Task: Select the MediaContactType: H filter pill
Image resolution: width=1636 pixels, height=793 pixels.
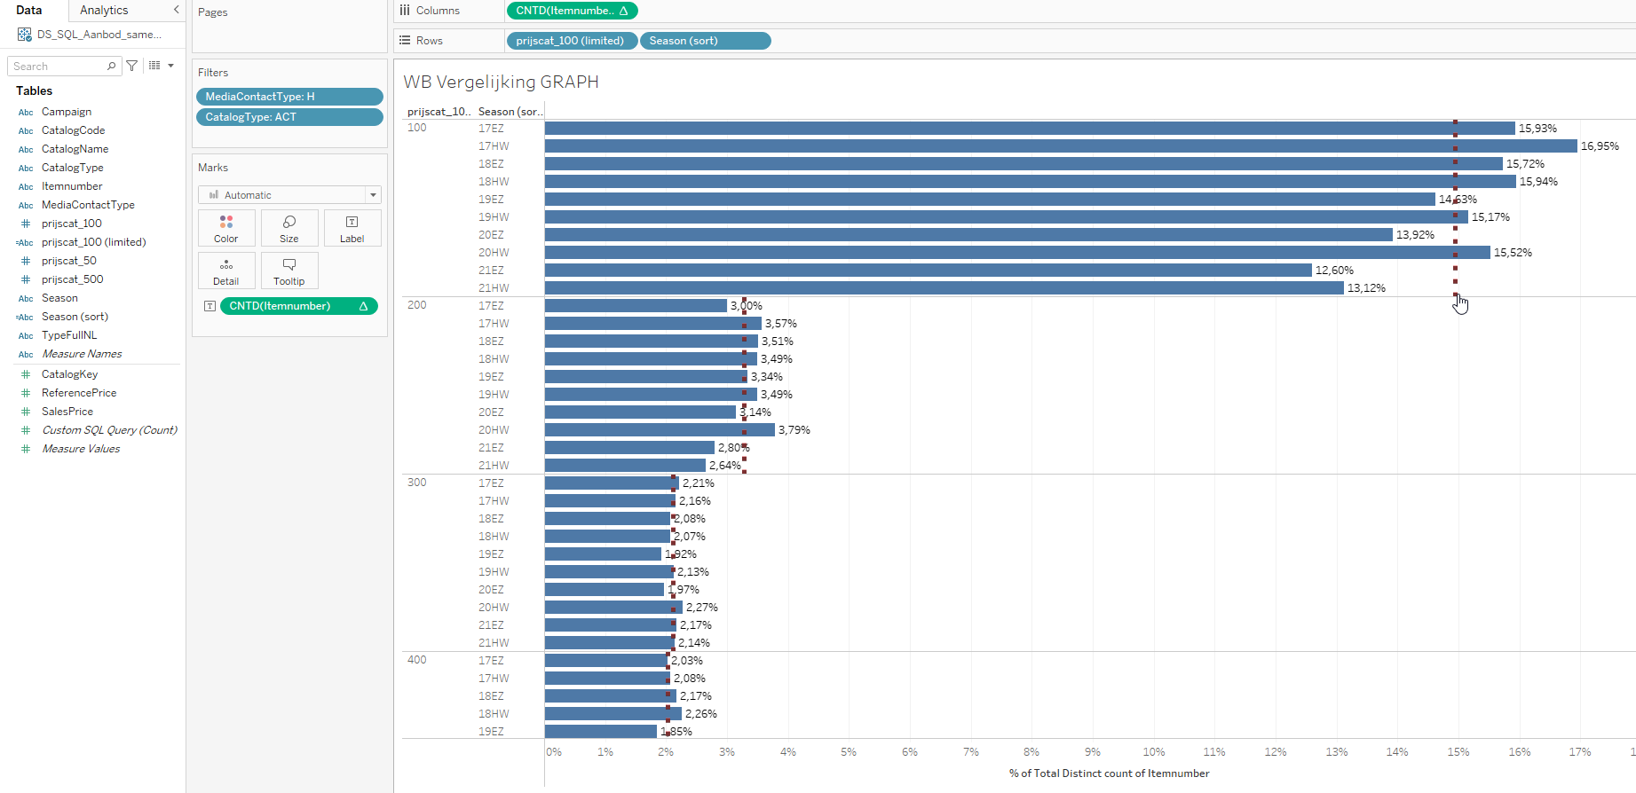Action: [x=289, y=97]
